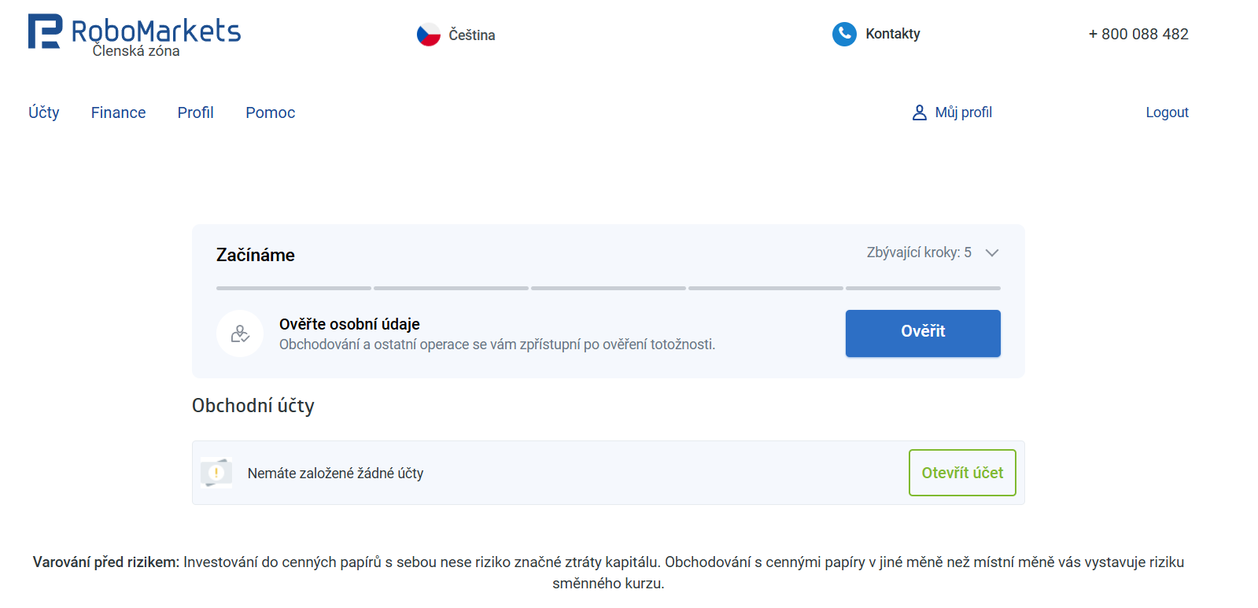Click the blue phone icon
The height and width of the screenshot is (608, 1258).
[x=844, y=34]
